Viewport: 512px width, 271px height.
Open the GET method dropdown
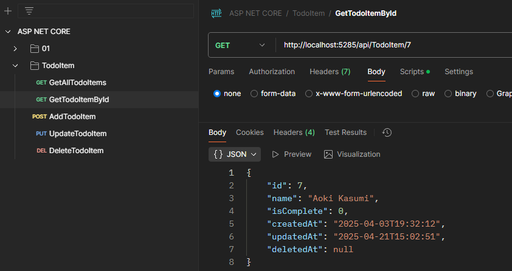coord(241,45)
